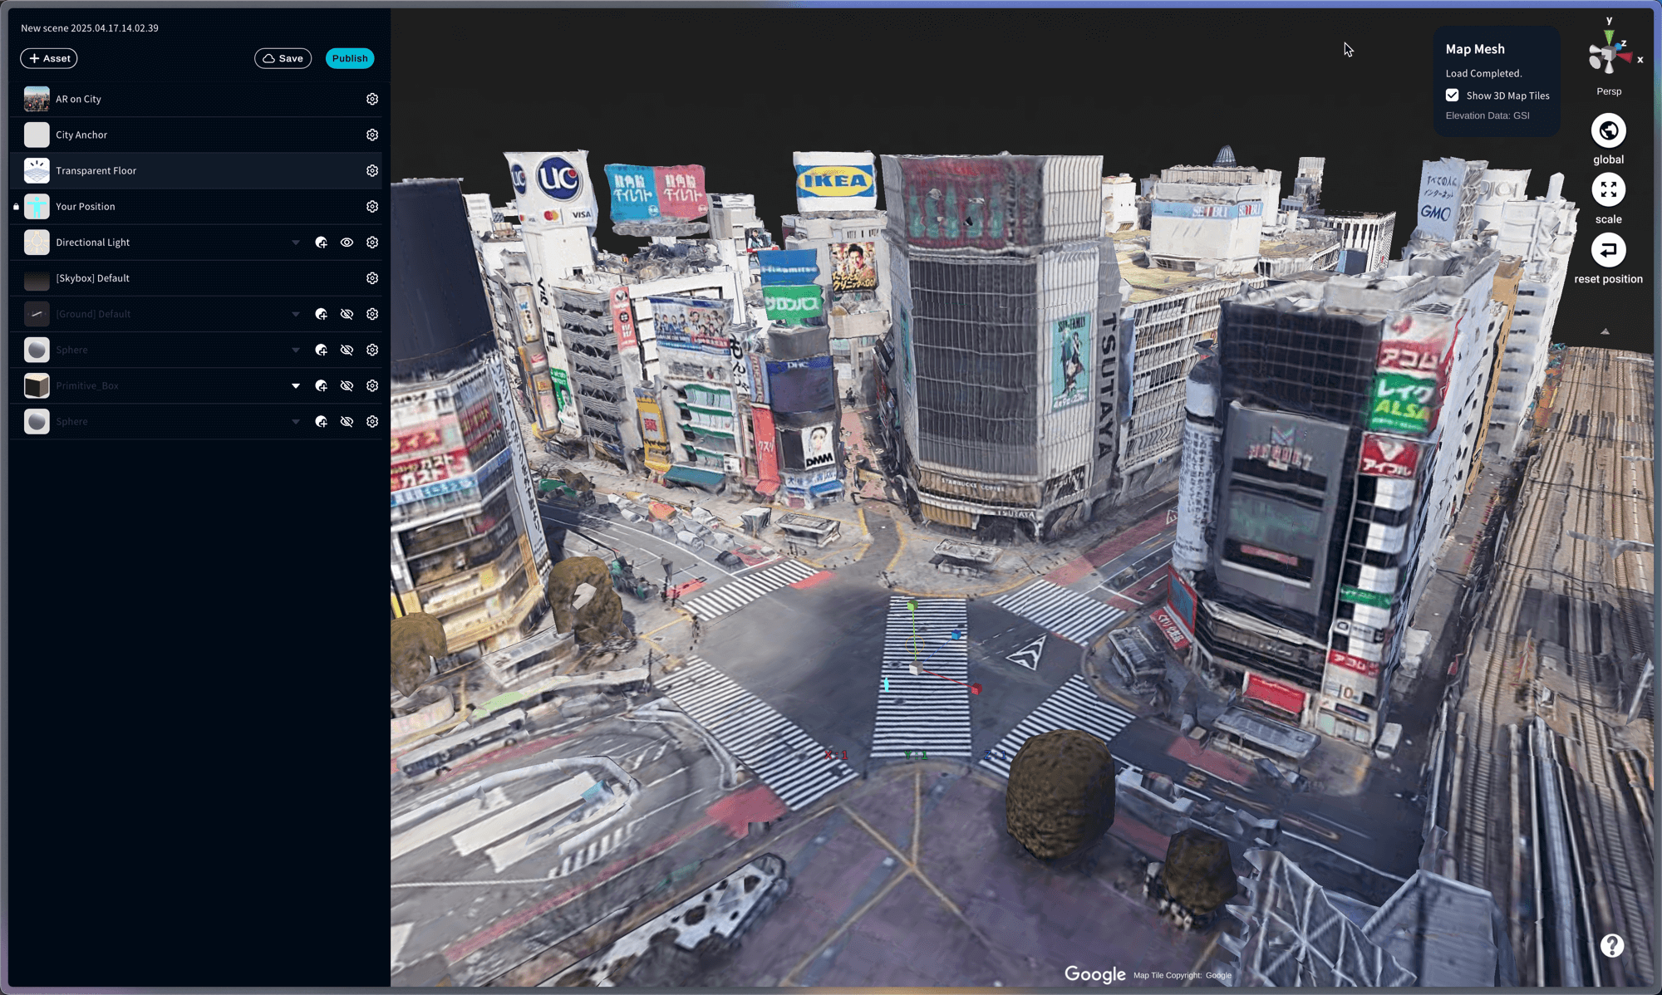Open settings gear for Primitive_Box
The width and height of the screenshot is (1662, 995).
372,385
